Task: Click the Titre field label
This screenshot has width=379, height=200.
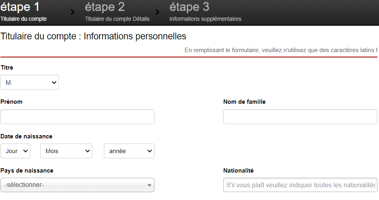Action: coord(7,68)
